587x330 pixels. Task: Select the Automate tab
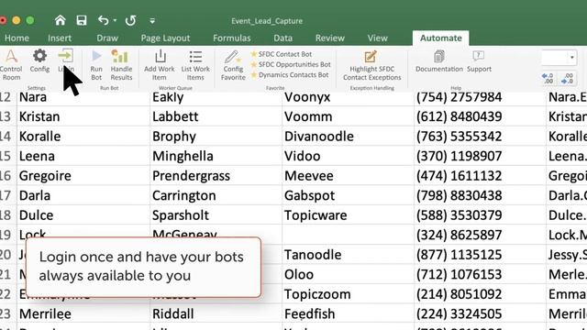click(x=440, y=38)
